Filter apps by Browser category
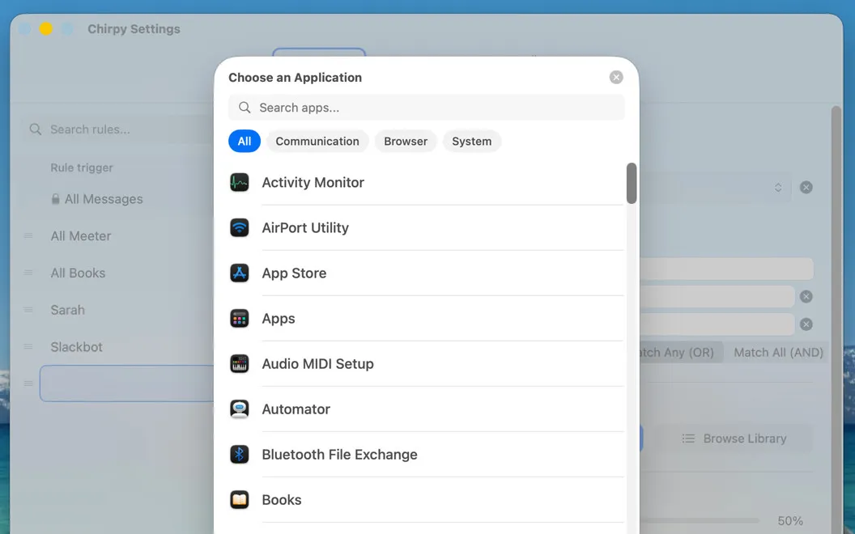Screen dimensions: 855x534 pyautogui.click(x=406, y=141)
